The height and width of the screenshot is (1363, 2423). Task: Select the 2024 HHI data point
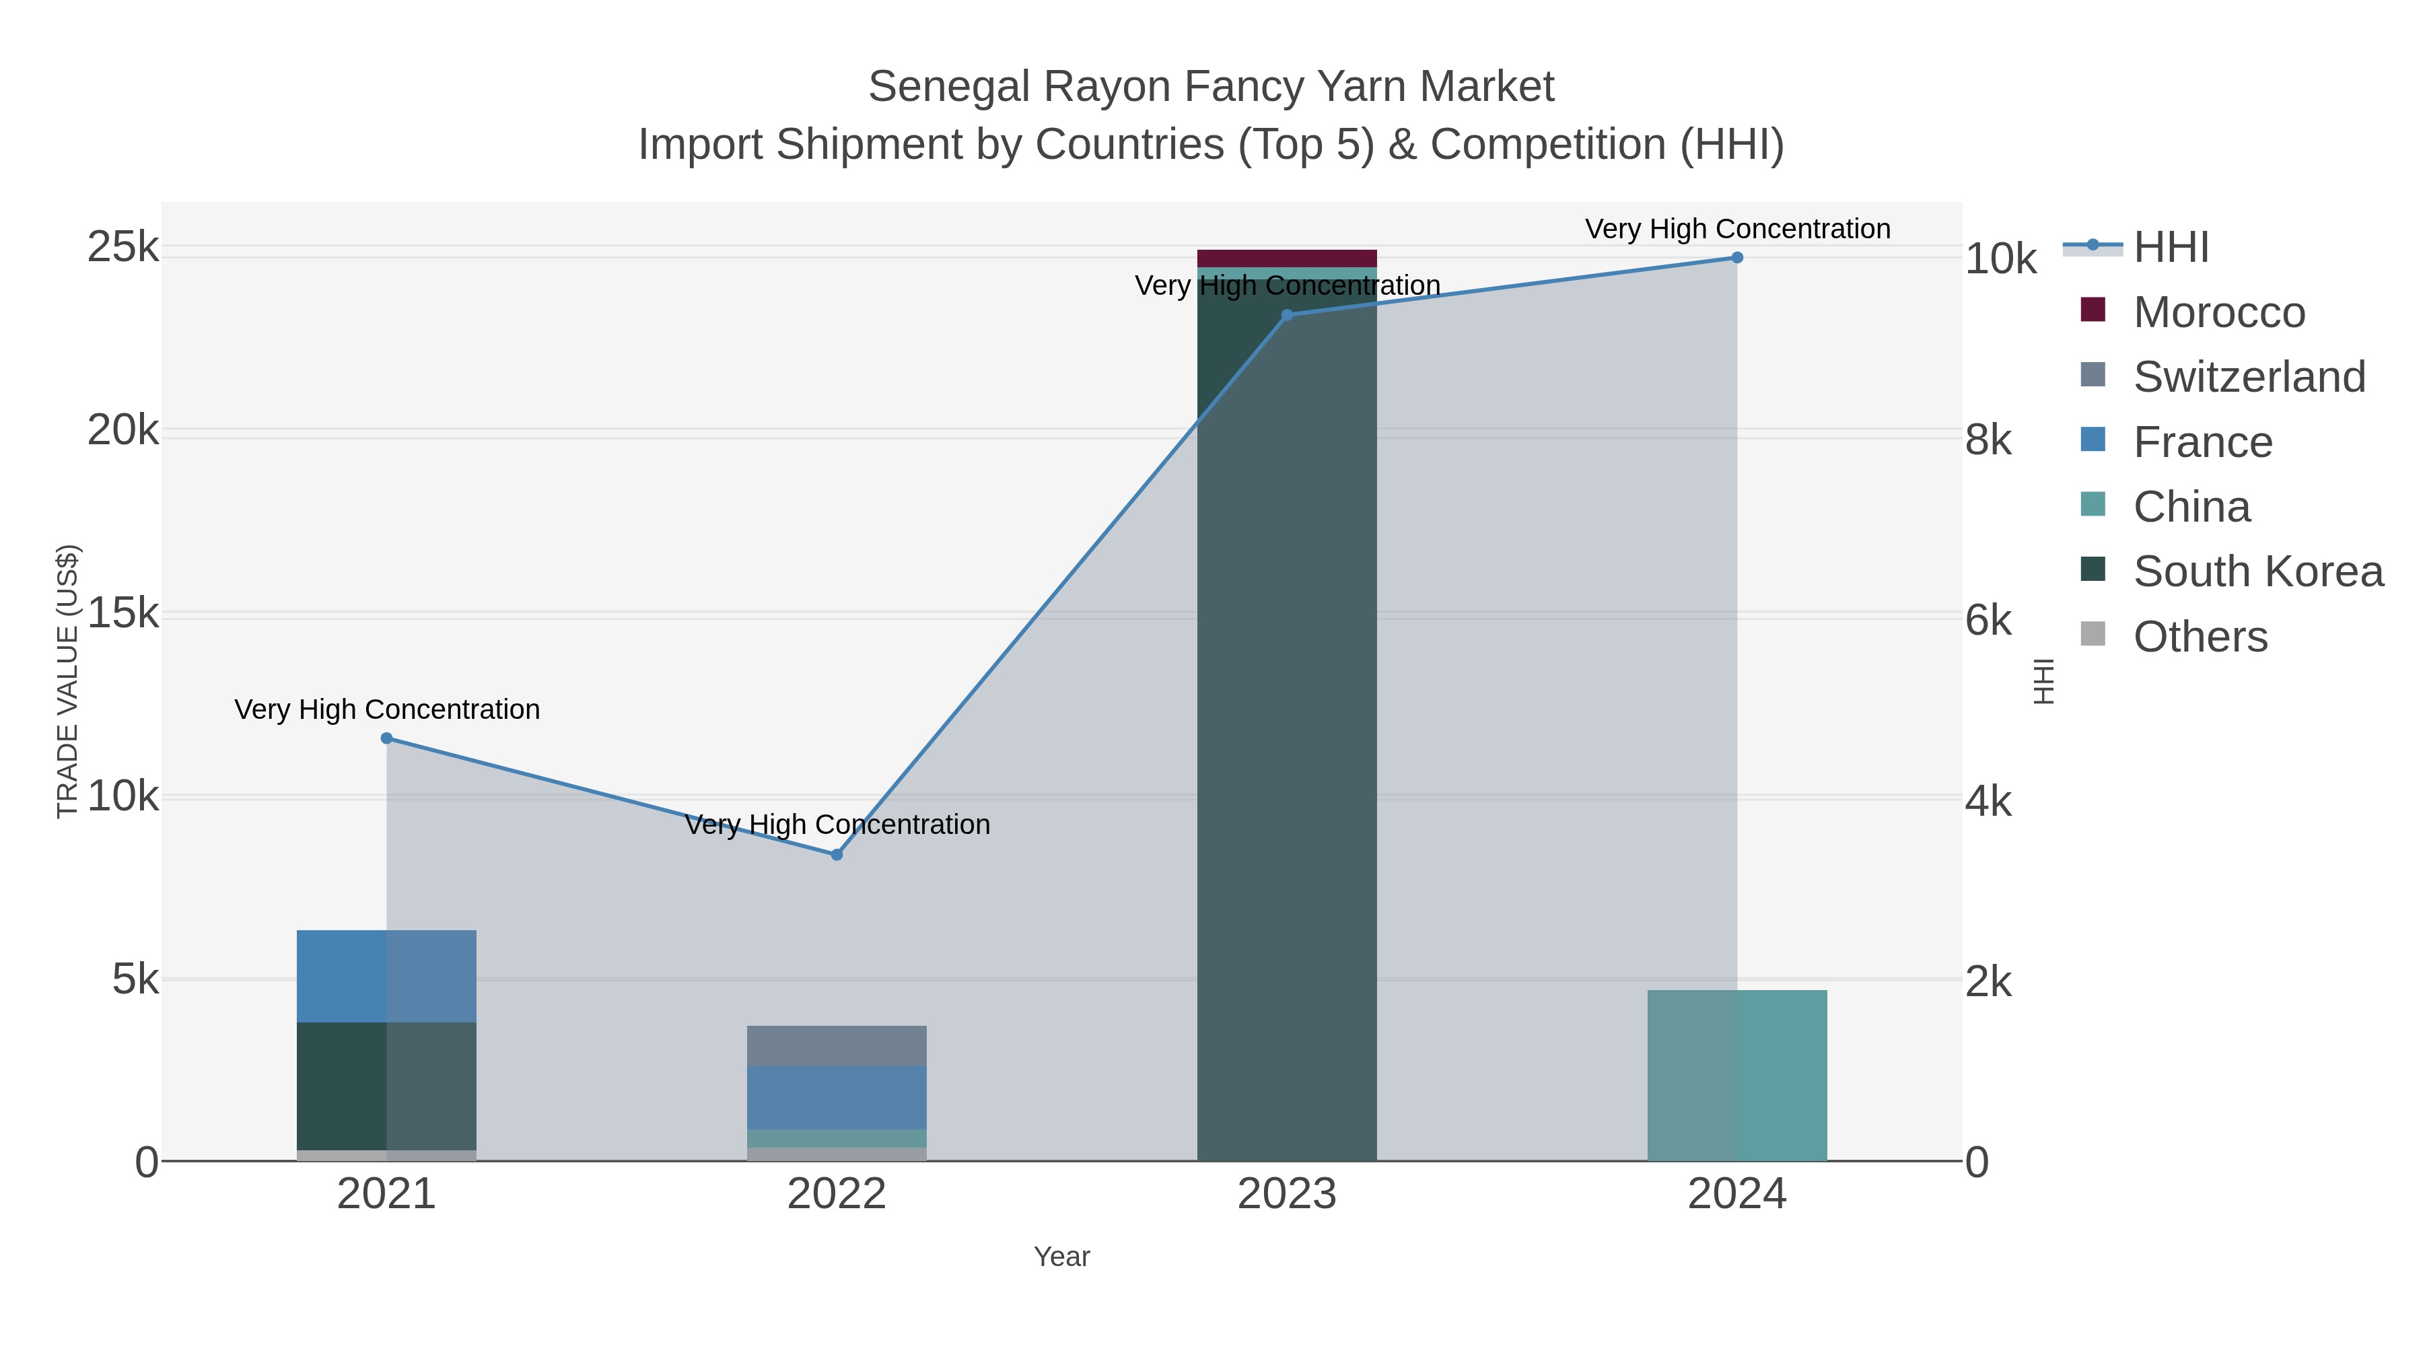tap(1737, 258)
